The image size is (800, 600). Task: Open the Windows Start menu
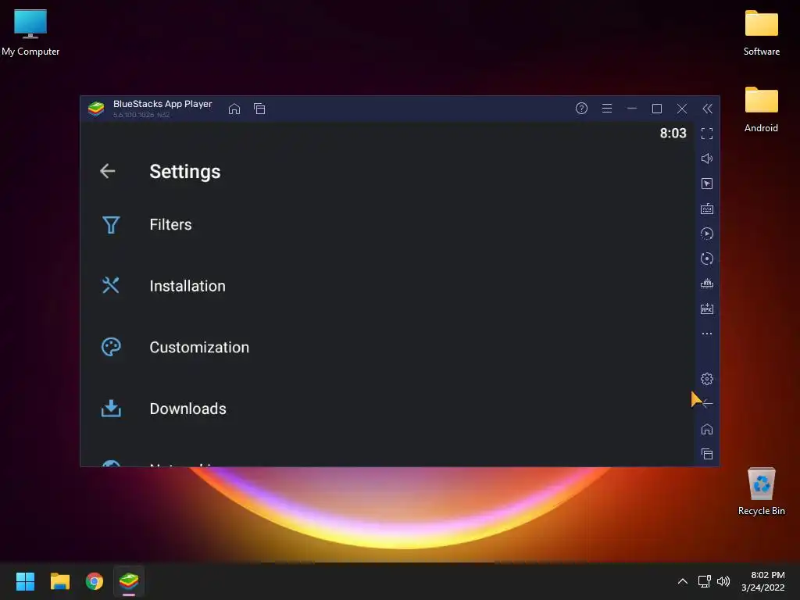pyautogui.click(x=25, y=581)
